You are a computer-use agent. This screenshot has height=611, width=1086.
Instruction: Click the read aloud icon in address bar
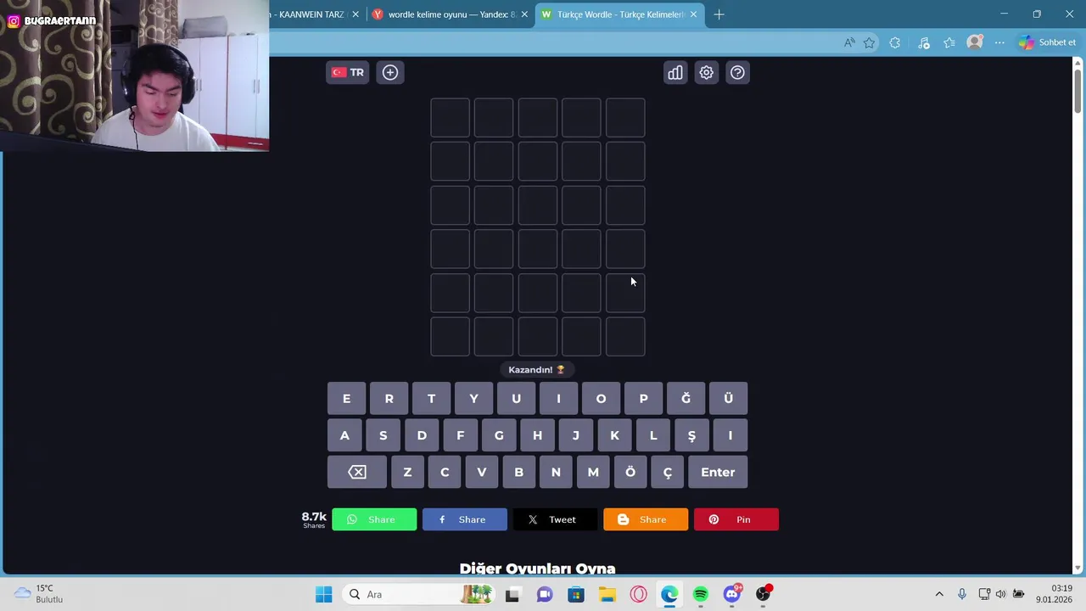[849, 42]
